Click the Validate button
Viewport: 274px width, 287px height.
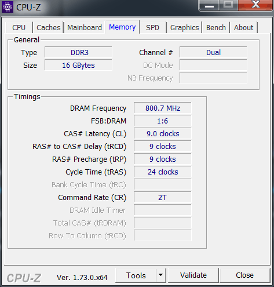[x=193, y=275]
